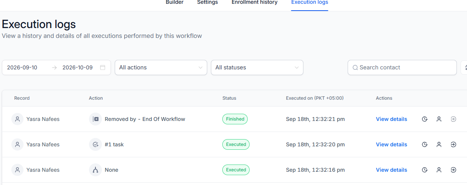Open history clock icon in End Of Workflow row
Image resolution: width=467 pixels, height=185 pixels.
coord(425,119)
